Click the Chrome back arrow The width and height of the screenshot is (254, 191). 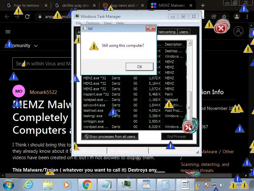click(7, 17)
